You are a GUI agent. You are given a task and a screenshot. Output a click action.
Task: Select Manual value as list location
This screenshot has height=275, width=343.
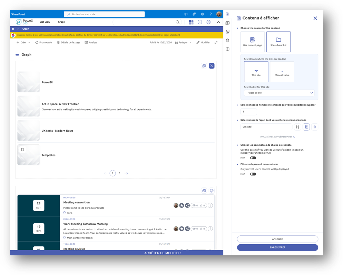pos(282,72)
